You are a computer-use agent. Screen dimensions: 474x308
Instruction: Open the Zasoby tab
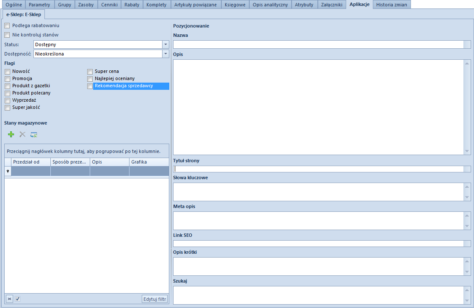point(86,5)
